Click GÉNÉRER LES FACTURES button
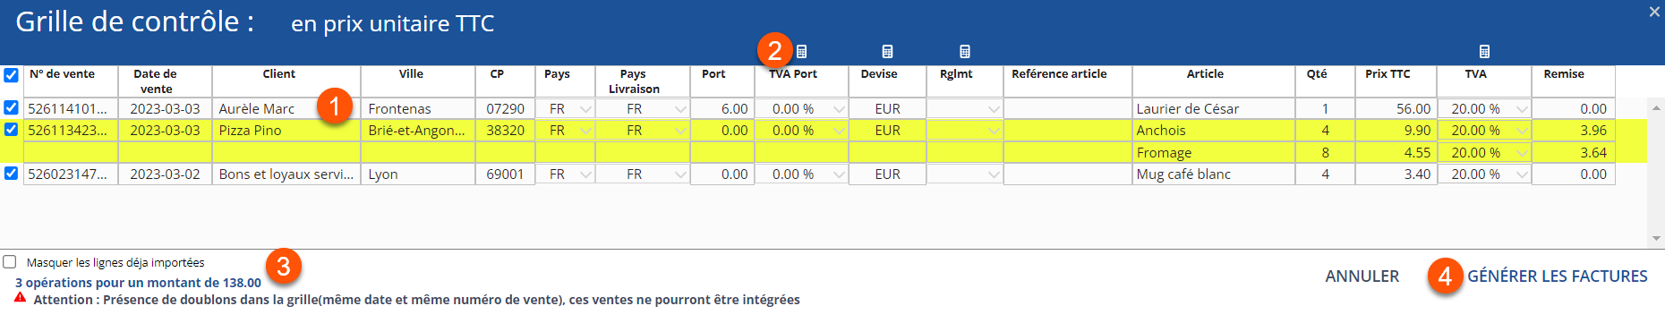 pyautogui.click(x=1557, y=276)
